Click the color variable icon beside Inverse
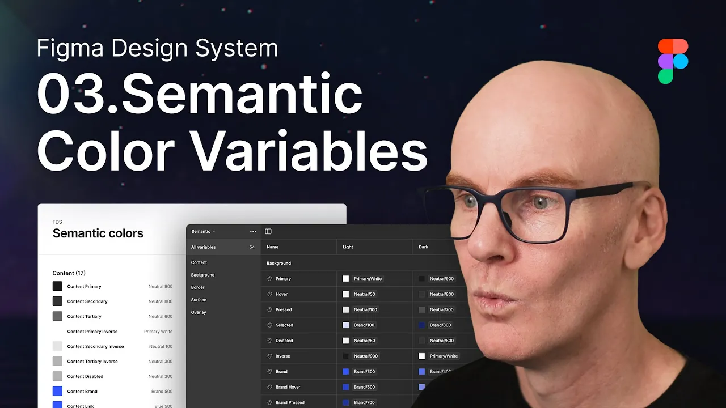The width and height of the screenshot is (726, 408). (270, 356)
